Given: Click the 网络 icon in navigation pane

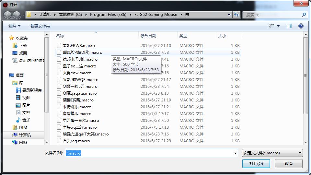Looking at the screenshot, I should (15, 142).
